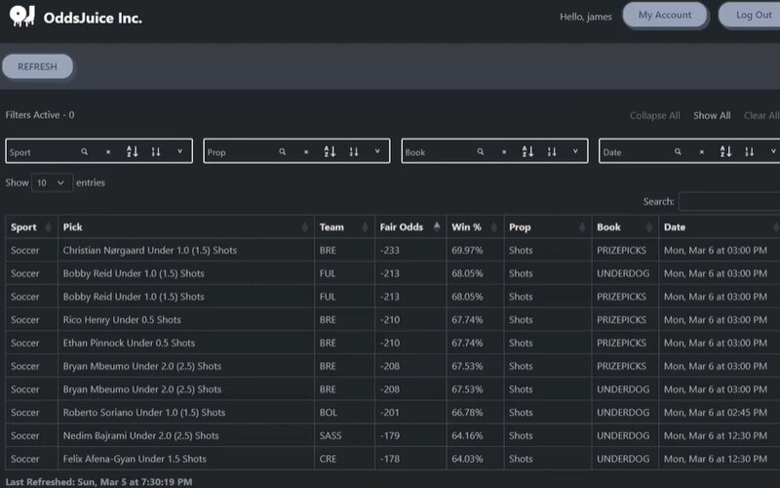Viewport: 780px width, 488px height.
Task: Focus the table Search input field
Action: 729,202
